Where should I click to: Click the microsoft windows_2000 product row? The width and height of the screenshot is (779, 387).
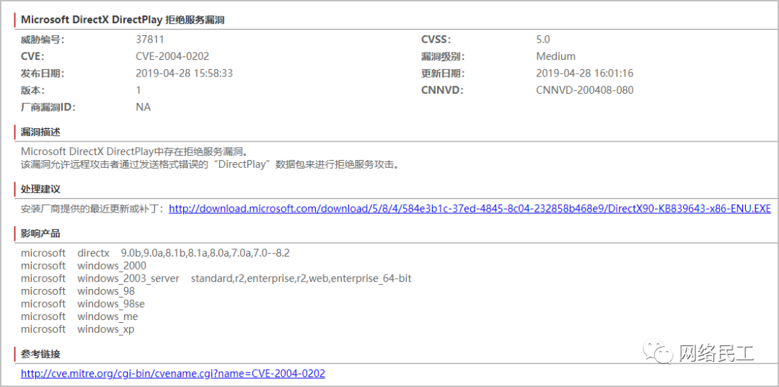pos(84,266)
